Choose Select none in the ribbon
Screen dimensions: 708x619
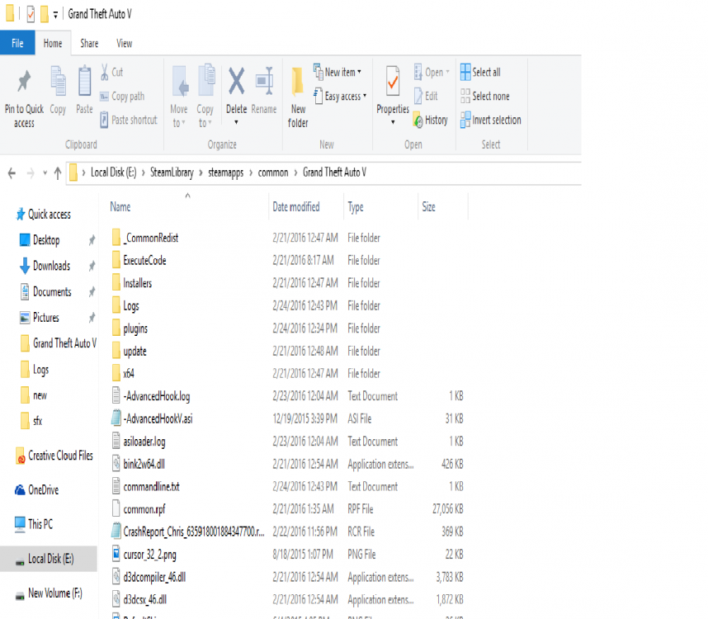[x=486, y=96]
